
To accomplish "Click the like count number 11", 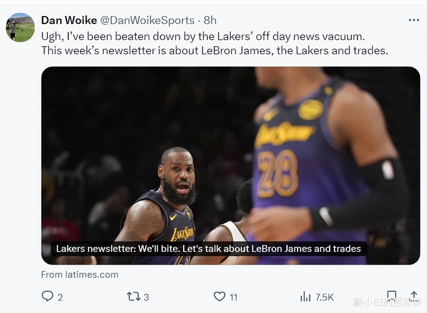I will tap(234, 297).
